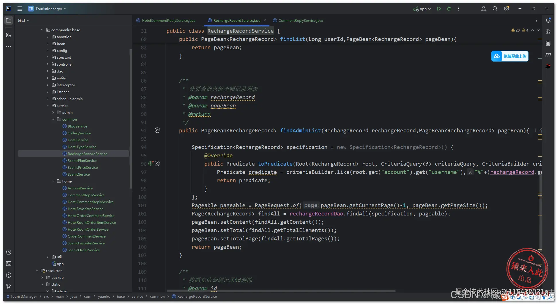Screen dimensions: 557x304
Task: Open editor tab options menu
Action: point(537,20)
